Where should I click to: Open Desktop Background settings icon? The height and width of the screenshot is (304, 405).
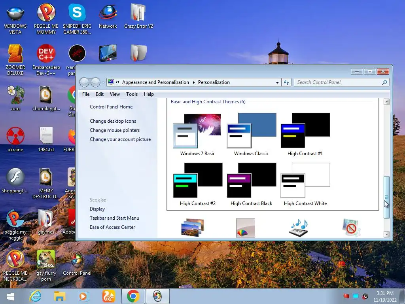[193, 228]
